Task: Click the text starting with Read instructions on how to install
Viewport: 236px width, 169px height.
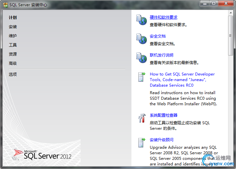Action: pos(183,98)
